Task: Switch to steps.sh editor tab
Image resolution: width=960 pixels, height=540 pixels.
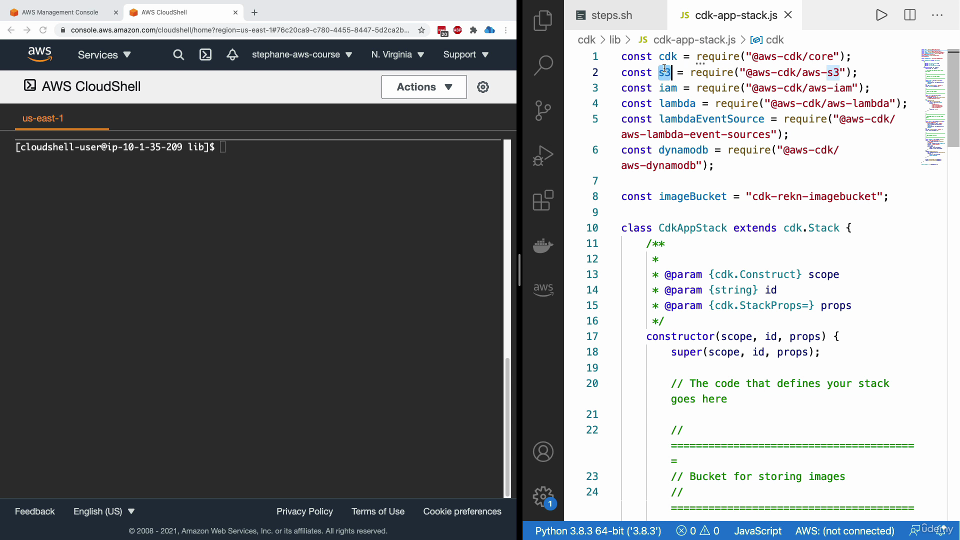Action: (611, 15)
